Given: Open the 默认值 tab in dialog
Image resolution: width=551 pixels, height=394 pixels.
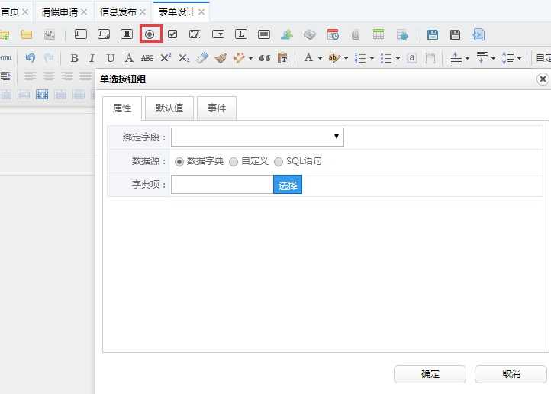Looking at the screenshot, I should 169,108.
